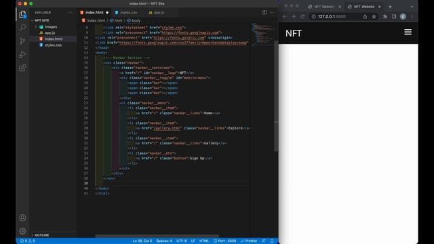434x244 pixels.
Task: Open Explorer views and more actions ellipsis
Action: [71, 12]
